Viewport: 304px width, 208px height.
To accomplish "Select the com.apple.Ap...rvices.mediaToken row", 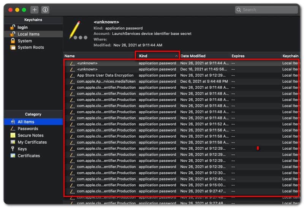I will pyautogui.click(x=106, y=82).
